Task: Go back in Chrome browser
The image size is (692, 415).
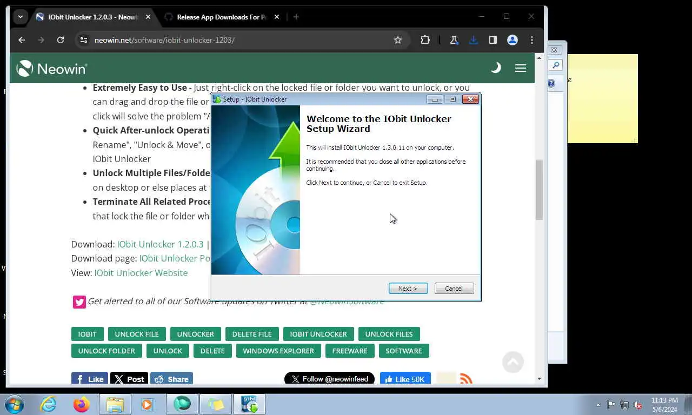Action: pos(22,40)
